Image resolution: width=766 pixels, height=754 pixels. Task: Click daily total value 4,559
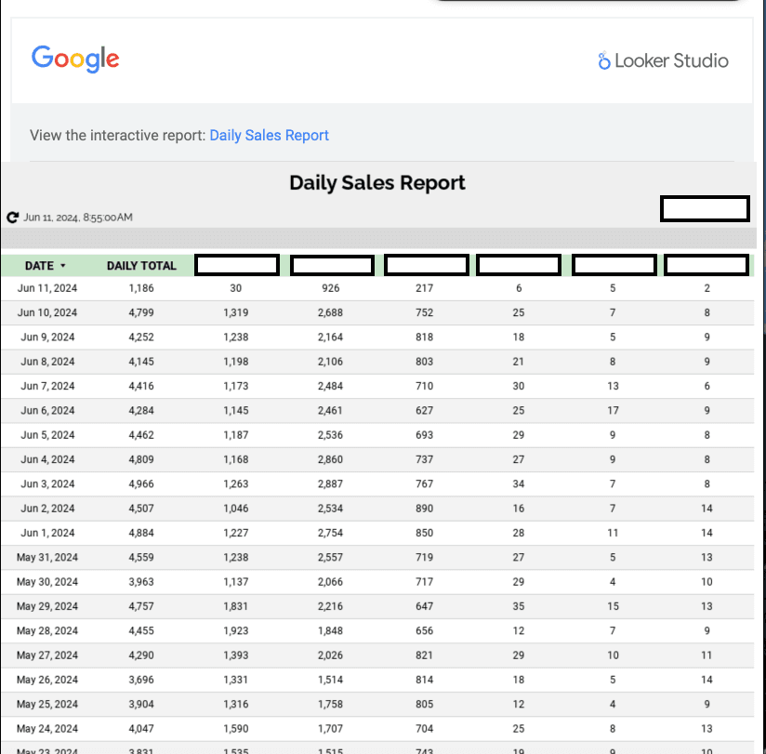[x=141, y=558]
